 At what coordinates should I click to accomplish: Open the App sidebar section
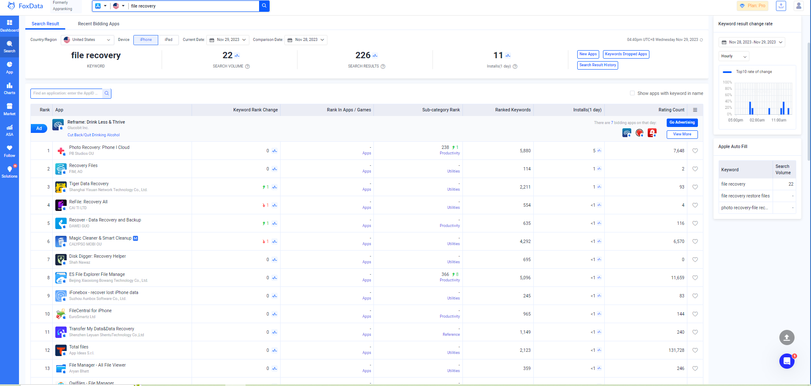click(9, 67)
